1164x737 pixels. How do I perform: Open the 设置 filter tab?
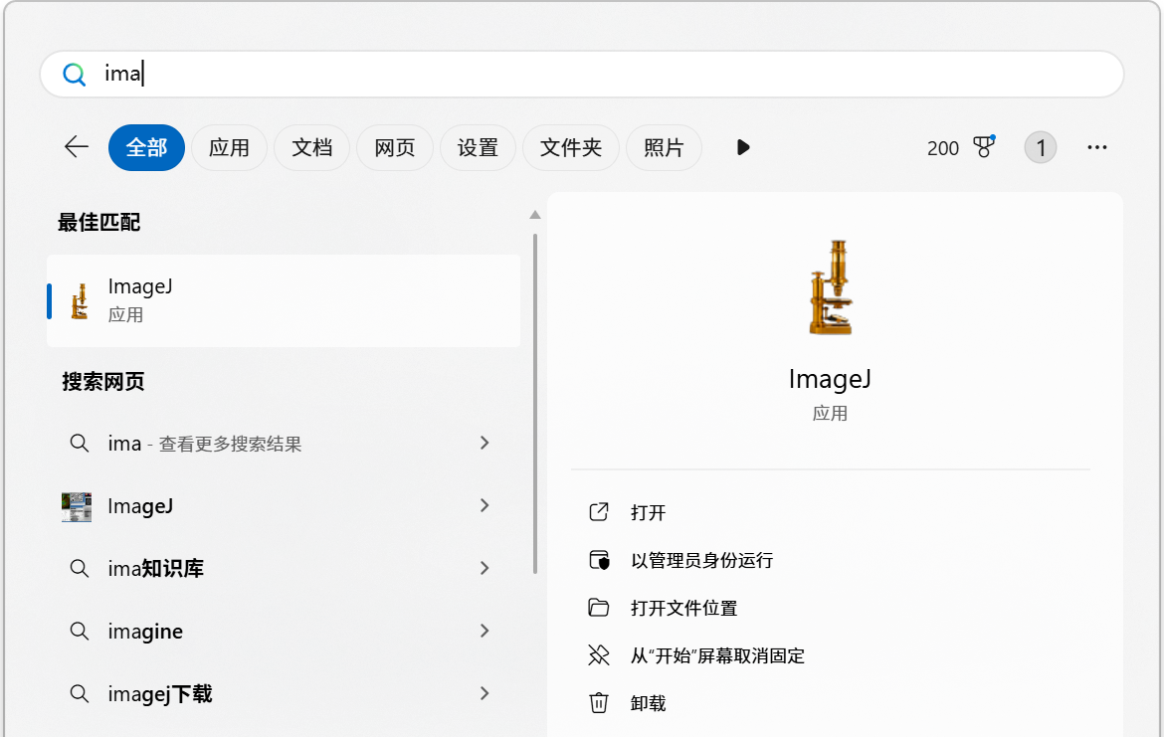point(478,148)
